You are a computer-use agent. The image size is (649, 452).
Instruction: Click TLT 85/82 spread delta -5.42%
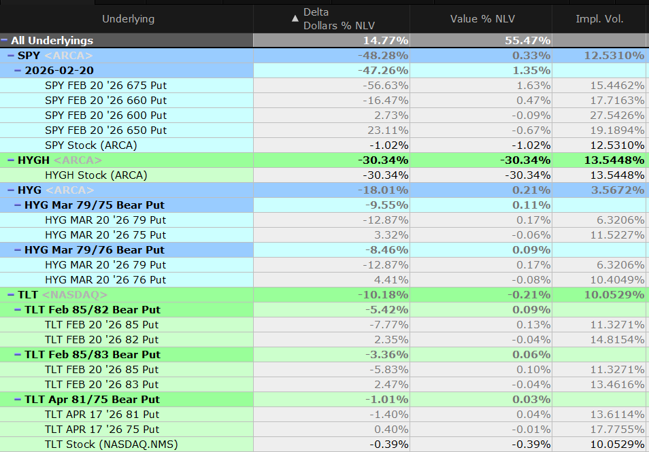(x=386, y=309)
